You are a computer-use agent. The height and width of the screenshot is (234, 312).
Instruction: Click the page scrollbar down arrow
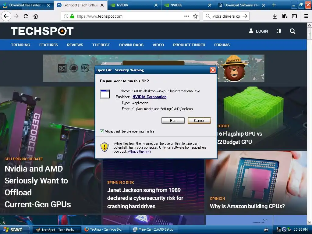tap(310, 222)
